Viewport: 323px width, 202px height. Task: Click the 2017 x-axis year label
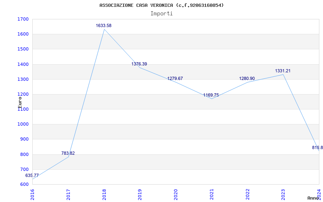68,195
